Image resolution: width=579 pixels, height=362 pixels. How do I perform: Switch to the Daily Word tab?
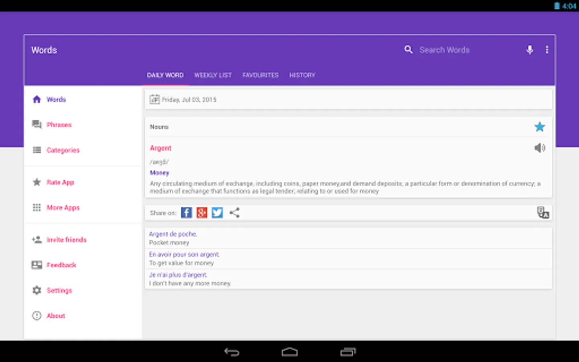pyautogui.click(x=165, y=75)
